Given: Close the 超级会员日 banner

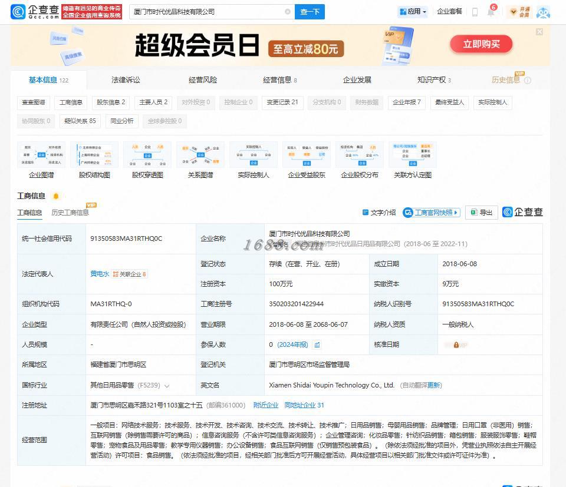Looking at the screenshot, I should [x=539, y=32].
